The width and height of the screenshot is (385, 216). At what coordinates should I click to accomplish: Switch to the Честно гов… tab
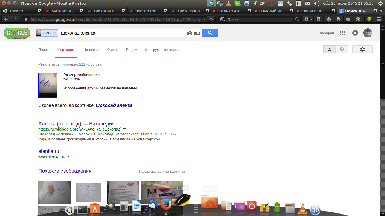pyautogui.click(x=149, y=11)
